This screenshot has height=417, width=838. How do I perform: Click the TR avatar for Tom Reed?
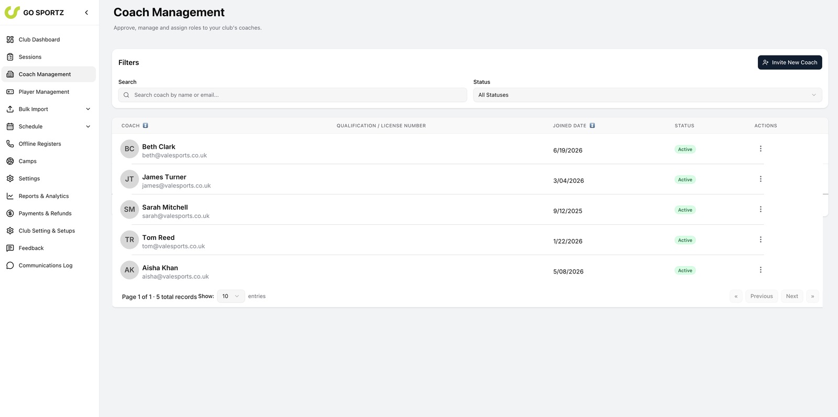pos(129,239)
